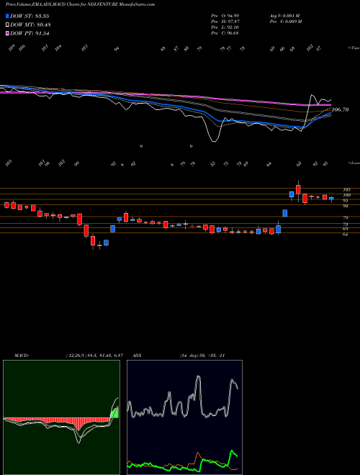Click the blue DOW ST legend swatch
The height and width of the screenshot is (475, 360).
tap(8, 16)
